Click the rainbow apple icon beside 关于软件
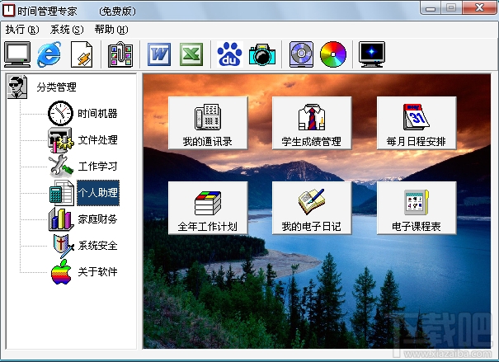 coord(61,272)
